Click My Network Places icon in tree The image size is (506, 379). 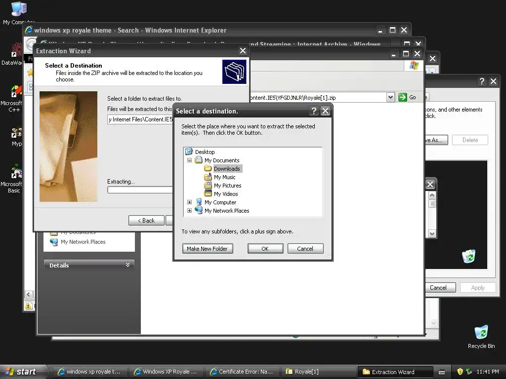coord(199,210)
